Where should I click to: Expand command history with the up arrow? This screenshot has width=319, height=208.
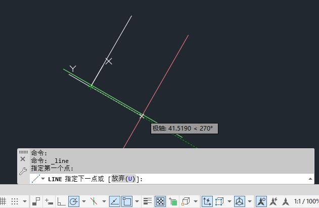tap(310, 179)
